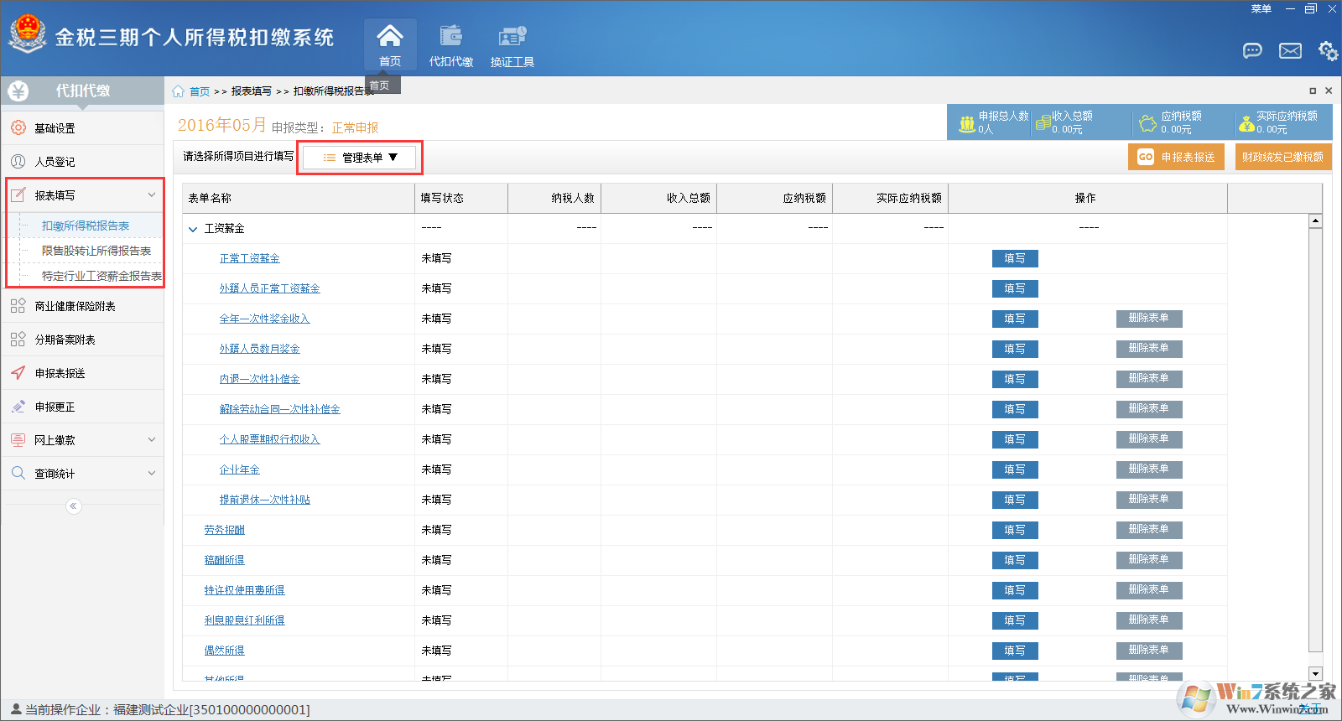1342x721 pixels.
Task: Select 限售股转让所得报告表 in sidebar
Action: pyautogui.click(x=96, y=251)
